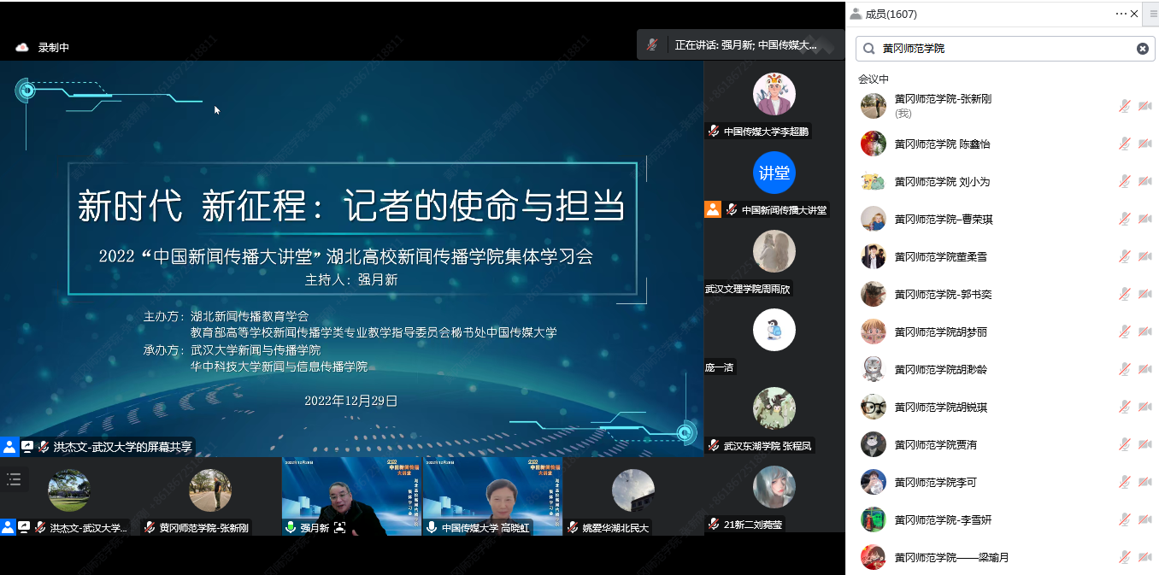Click orange host icon beside 中国新闻传播大讲堂

coord(712,209)
